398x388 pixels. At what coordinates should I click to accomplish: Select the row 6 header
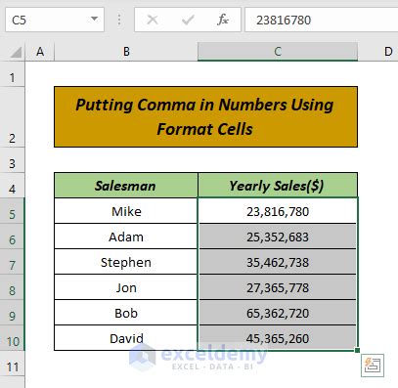coord(12,237)
